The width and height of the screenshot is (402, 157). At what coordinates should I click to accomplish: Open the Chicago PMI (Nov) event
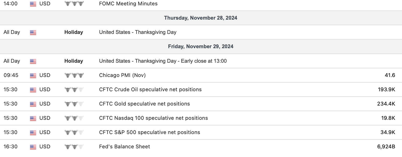coord(122,75)
